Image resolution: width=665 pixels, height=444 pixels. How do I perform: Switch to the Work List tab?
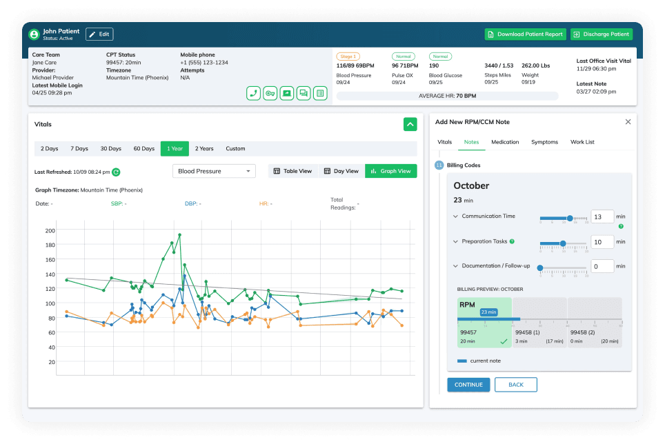(582, 142)
